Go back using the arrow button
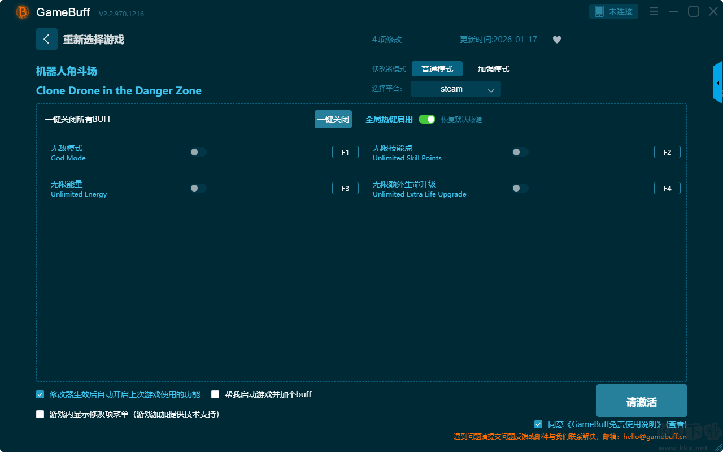The image size is (723, 452). coord(47,39)
